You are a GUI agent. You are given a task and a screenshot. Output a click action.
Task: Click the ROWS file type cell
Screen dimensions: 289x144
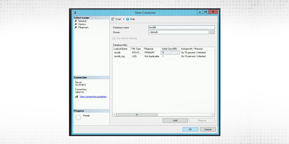point(137,53)
